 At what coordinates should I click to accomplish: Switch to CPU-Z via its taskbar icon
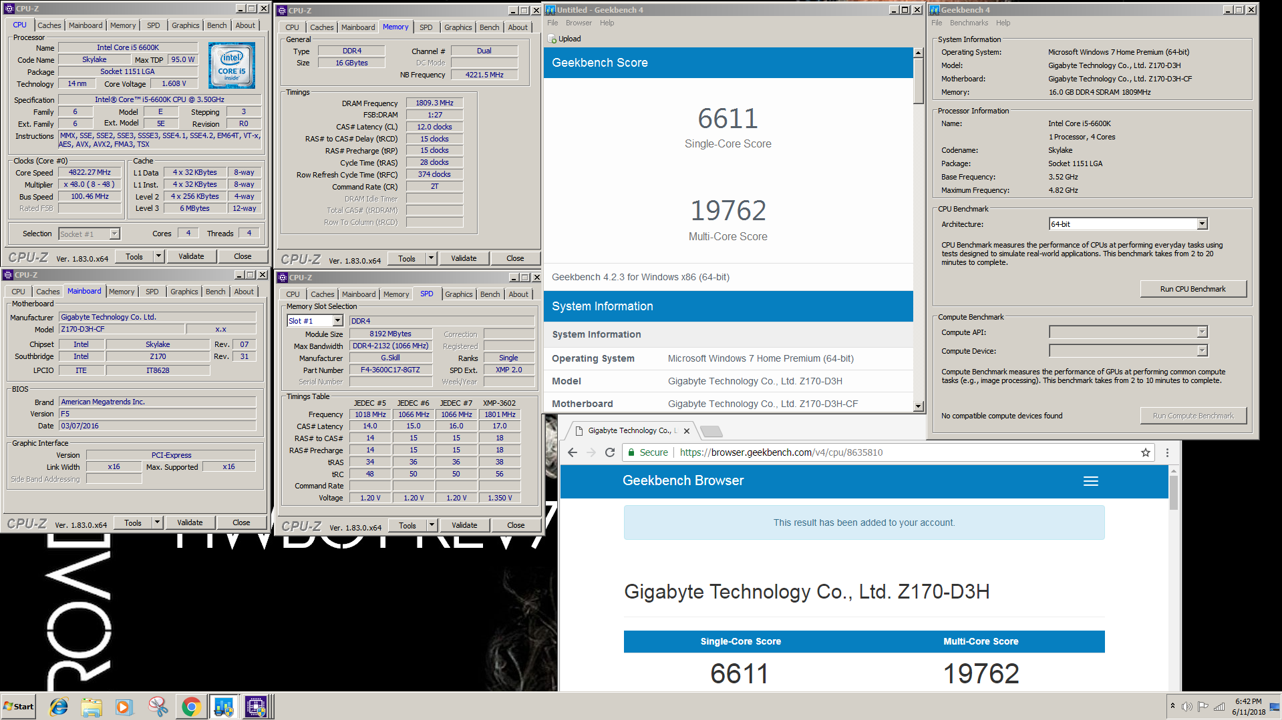[257, 707]
